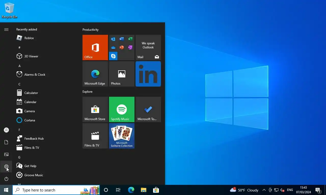Viewport: 326px width, 195px height.
Task: Click the Productivity group title
Action: click(90, 30)
